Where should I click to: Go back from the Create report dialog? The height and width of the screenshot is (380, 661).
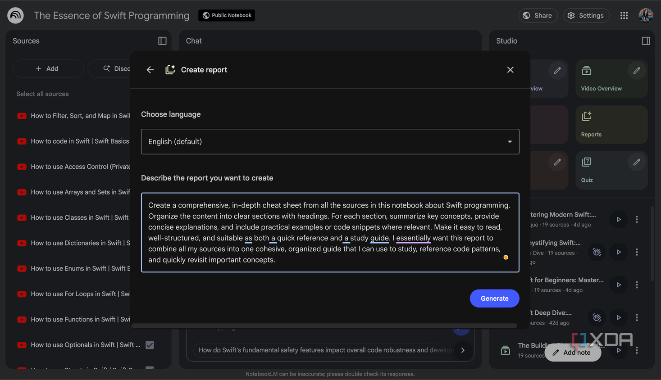coord(150,70)
